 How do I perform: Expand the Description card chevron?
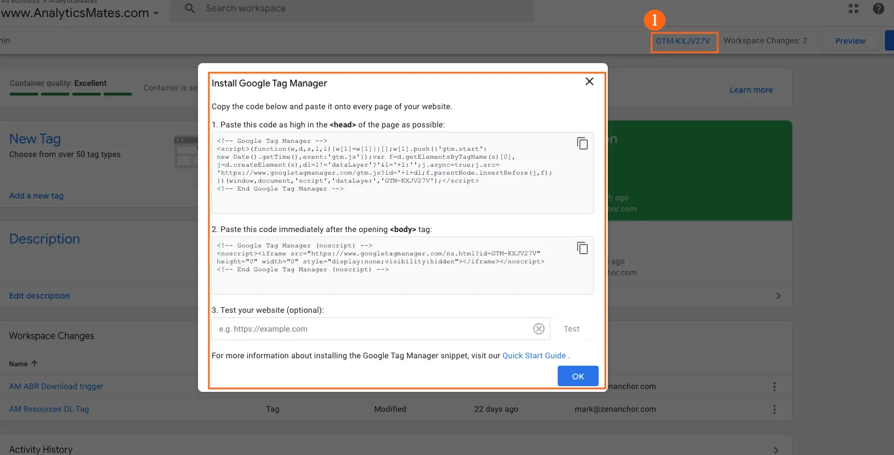tap(778, 296)
